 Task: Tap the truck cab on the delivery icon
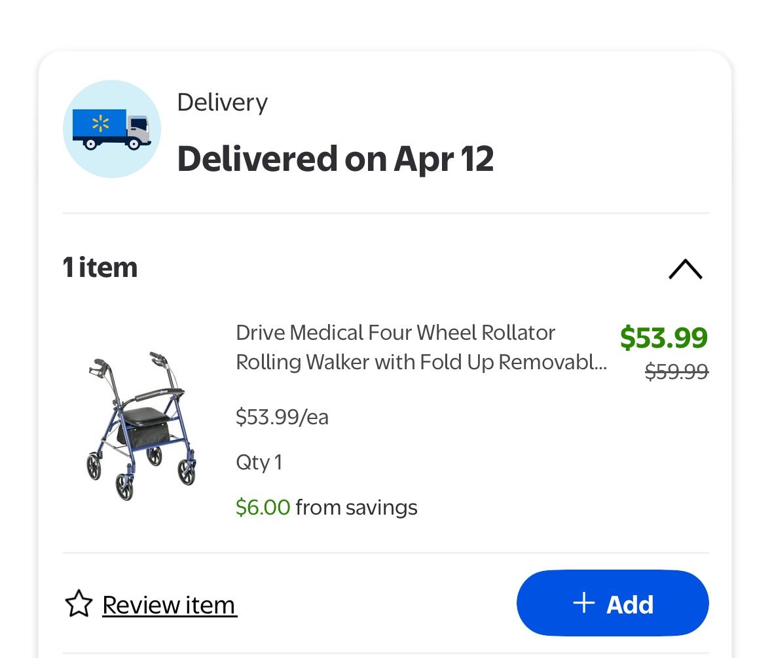pyautogui.click(x=140, y=126)
